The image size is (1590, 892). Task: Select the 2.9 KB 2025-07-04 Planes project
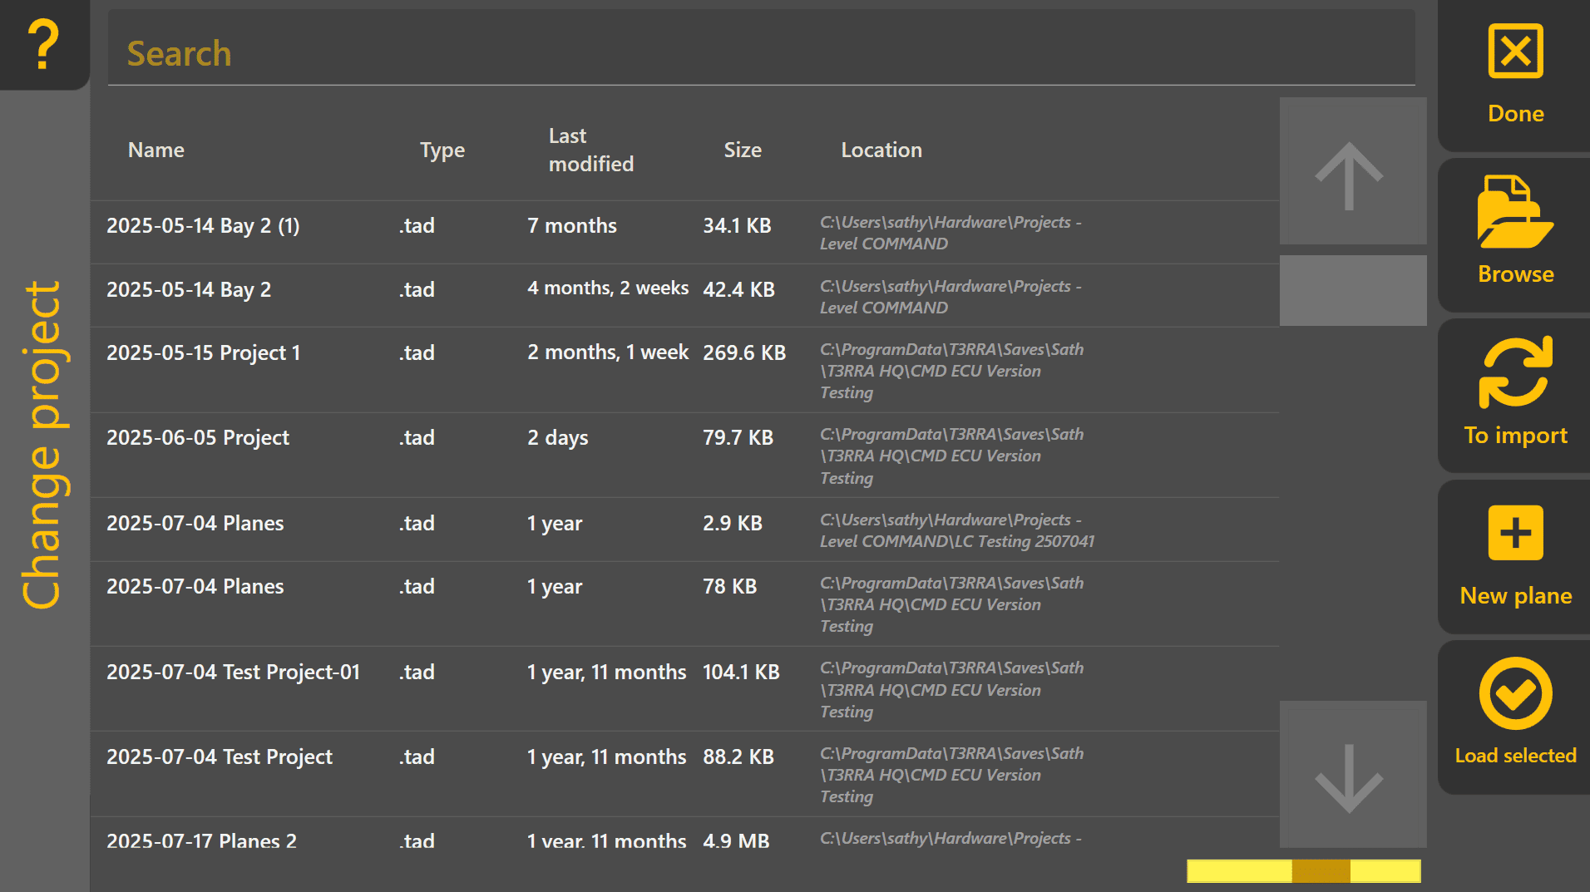(x=684, y=530)
